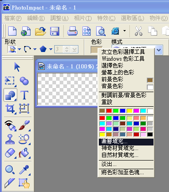Choose 重設 menu entry

[126, 102]
